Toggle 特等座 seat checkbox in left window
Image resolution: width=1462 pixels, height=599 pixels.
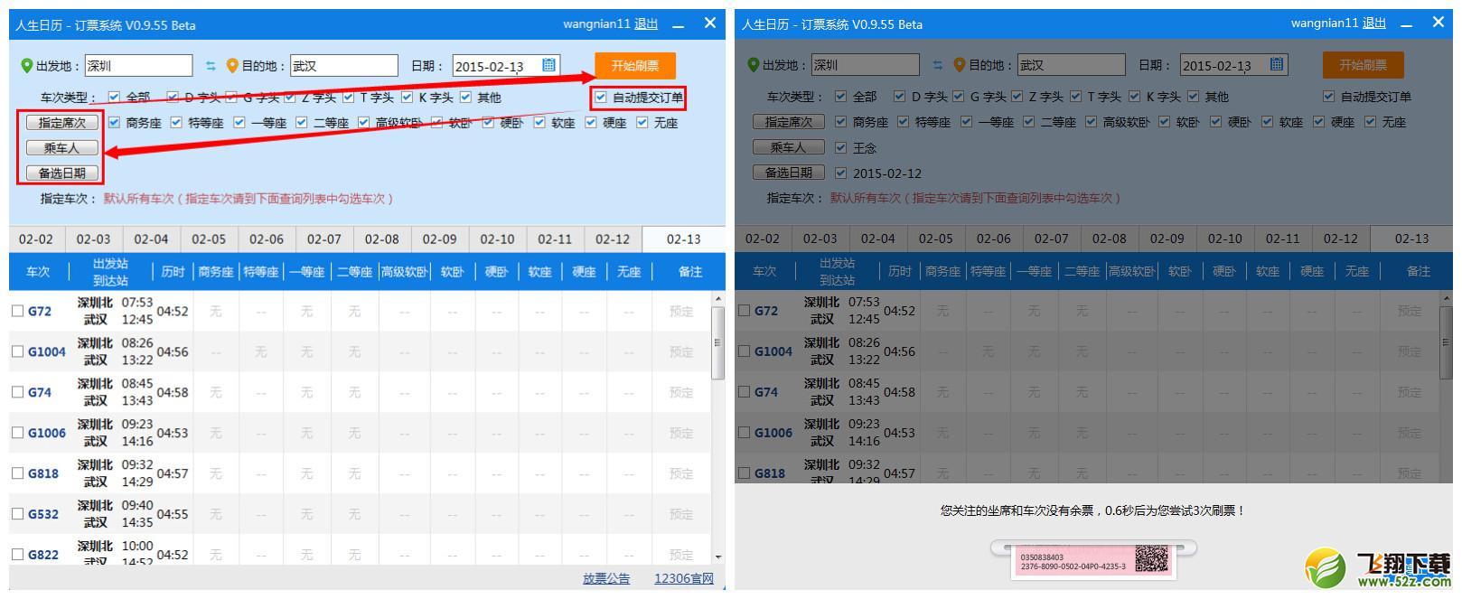click(176, 123)
